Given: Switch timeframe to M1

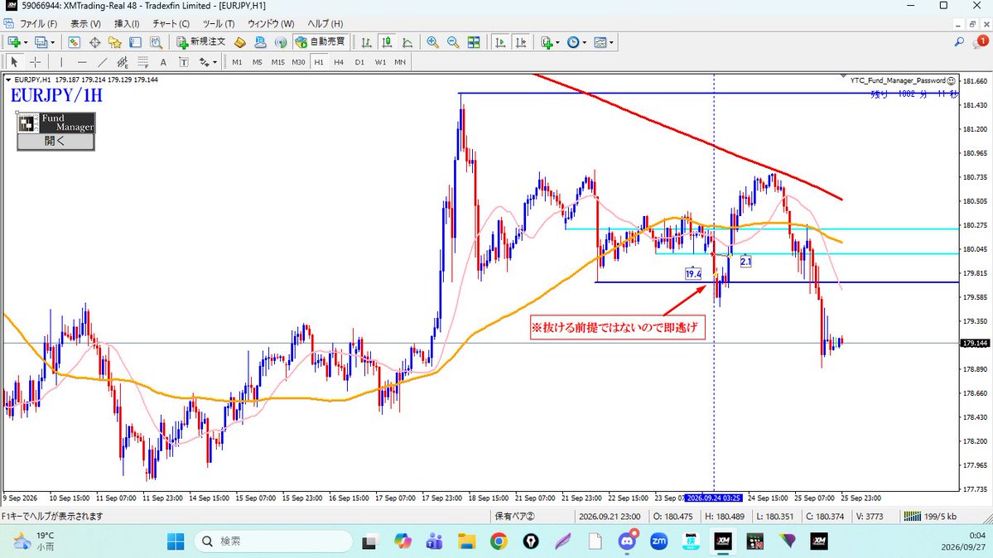Looking at the screenshot, I should tap(237, 62).
